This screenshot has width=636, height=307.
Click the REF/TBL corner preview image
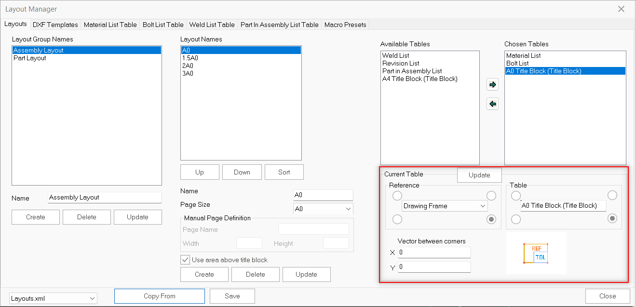tap(536, 253)
